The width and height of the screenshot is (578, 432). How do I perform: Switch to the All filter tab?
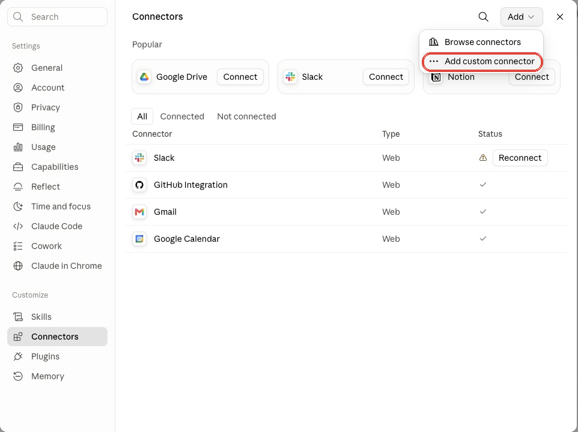pos(142,116)
